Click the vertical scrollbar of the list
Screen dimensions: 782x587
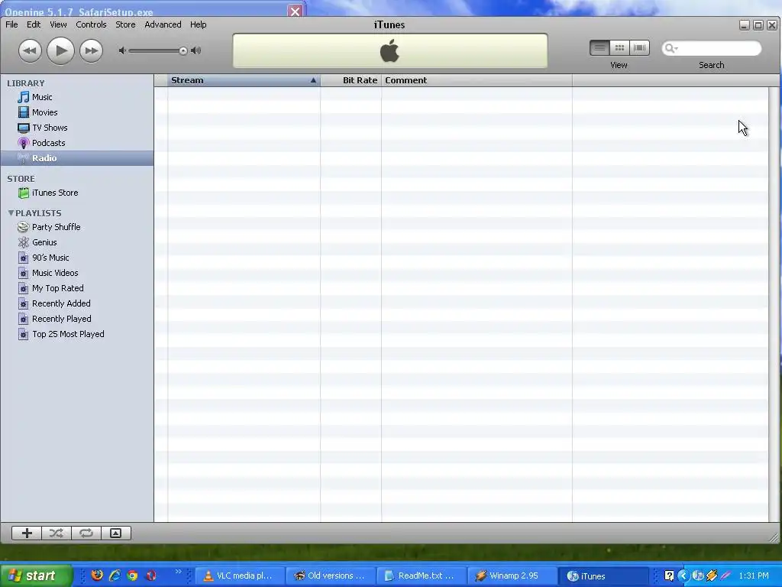(774, 304)
